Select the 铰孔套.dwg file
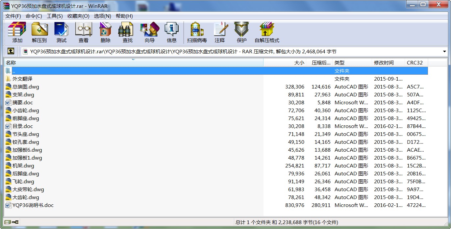This screenshot has width=451, height=229. click(x=26, y=142)
